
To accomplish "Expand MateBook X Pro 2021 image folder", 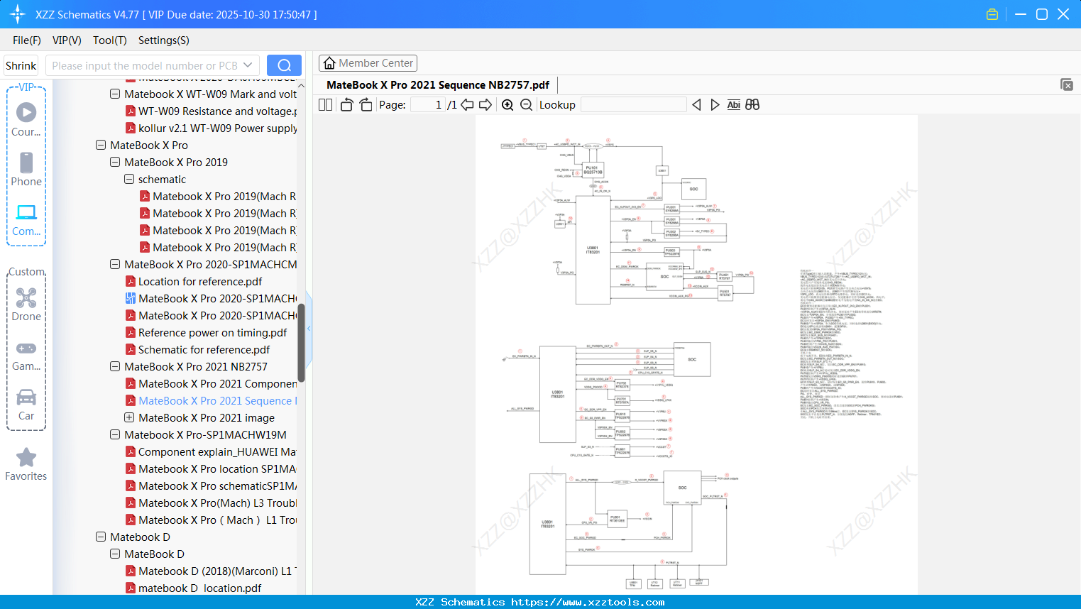I will tap(129, 417).
